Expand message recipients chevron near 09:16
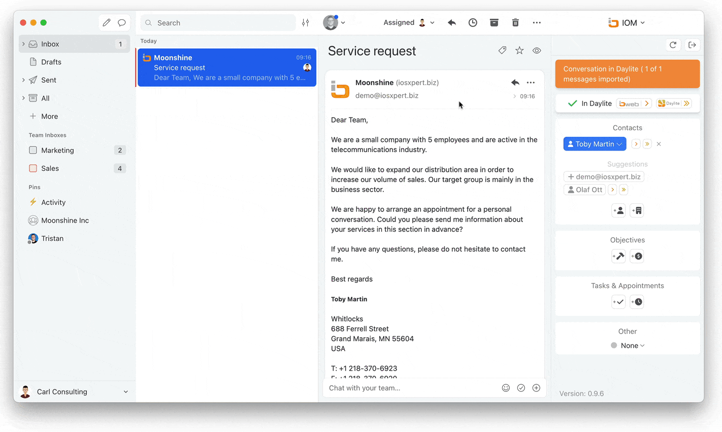Viewport: 722px width, 432px height. pyautogui.click(x=514, y=96)
